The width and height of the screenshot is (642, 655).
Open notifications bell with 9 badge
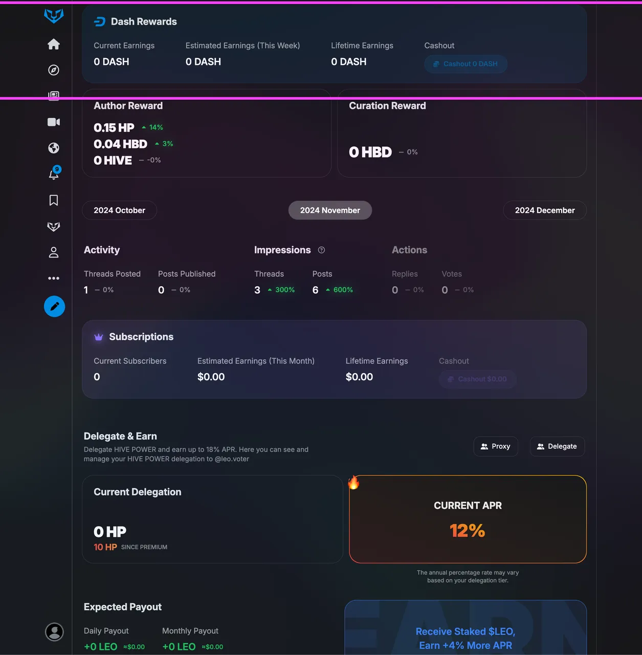point(54,173)
